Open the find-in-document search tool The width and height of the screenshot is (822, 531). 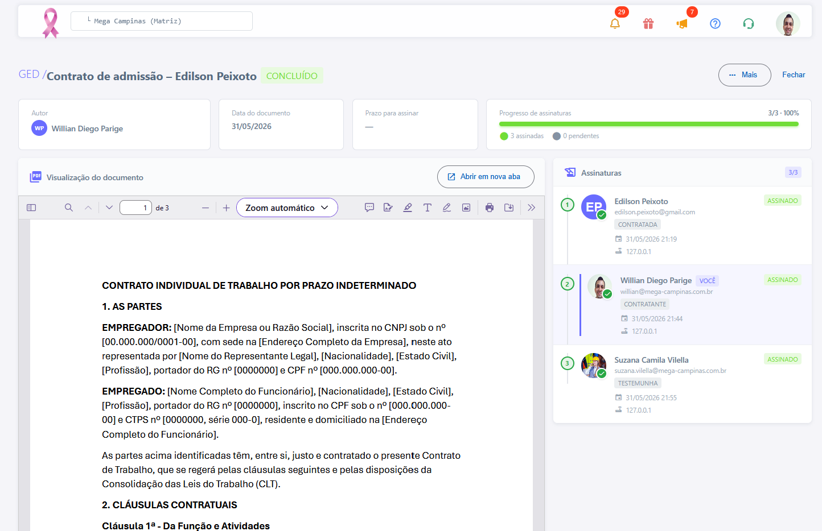pos(69,208)
